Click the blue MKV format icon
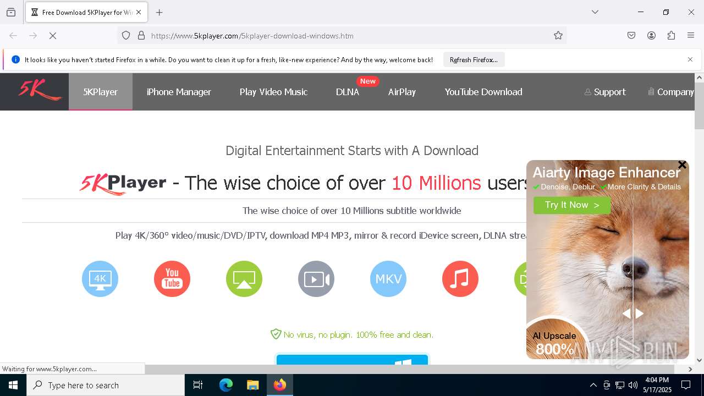 point(388,279)
